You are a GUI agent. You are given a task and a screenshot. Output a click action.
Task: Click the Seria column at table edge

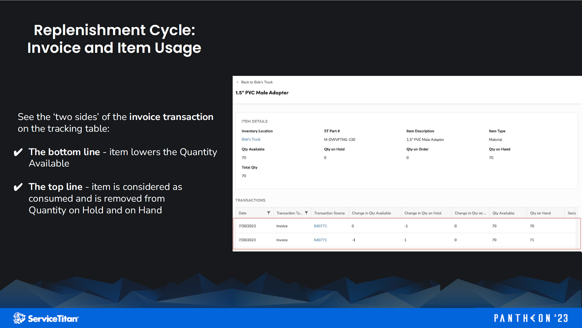tap(570, 213)
